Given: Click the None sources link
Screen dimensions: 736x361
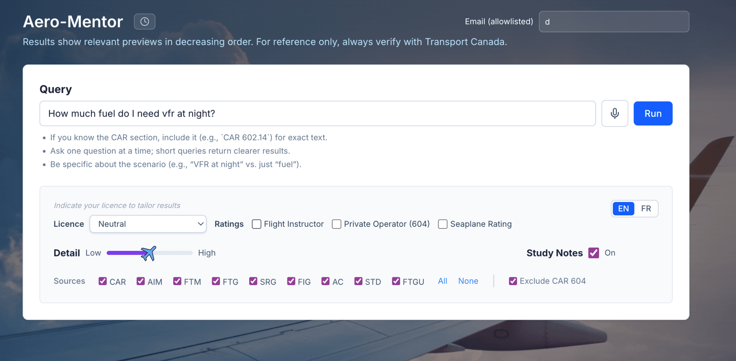Looking at the screenshot, I should click(468, 281).
